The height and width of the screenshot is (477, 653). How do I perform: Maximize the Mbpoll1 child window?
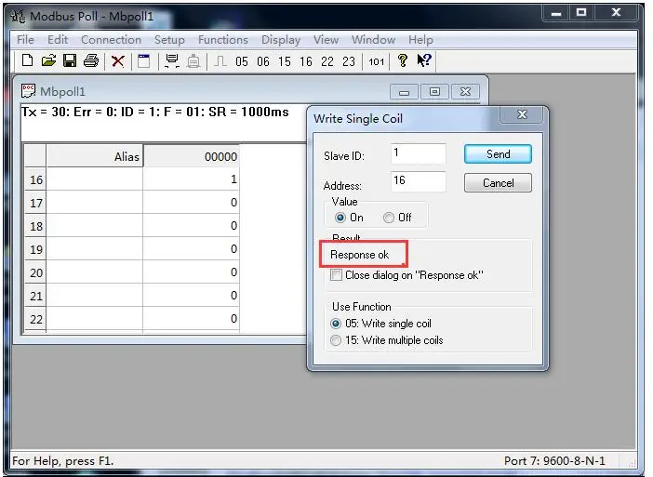[434, 91]
